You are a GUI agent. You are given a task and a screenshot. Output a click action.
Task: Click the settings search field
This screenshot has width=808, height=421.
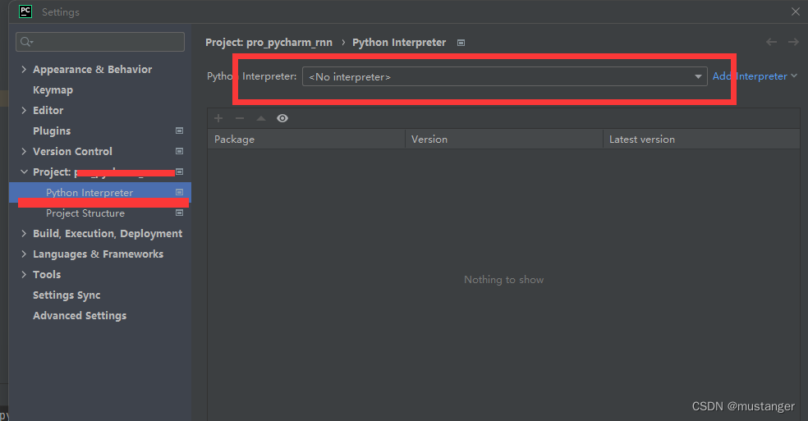click(100, 42)
